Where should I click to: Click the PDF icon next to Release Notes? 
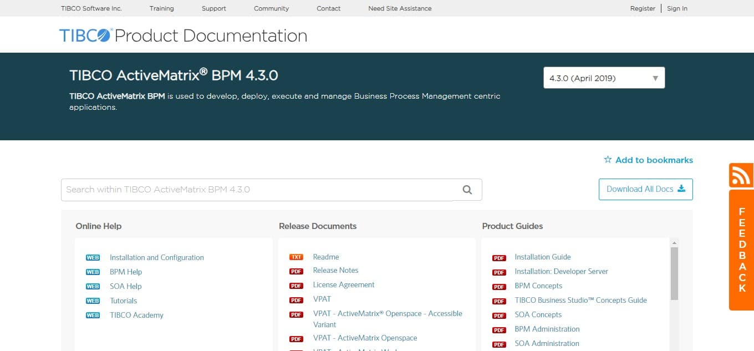296,271
